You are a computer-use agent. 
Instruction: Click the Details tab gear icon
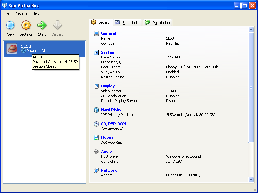click(x=94, y=22)
